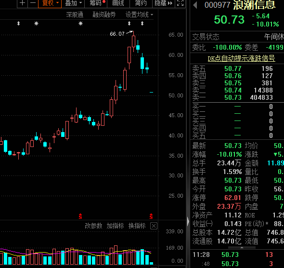This screenshot has width=284, height=268.
Task: Open DK点自动提示涨跌信号 link
Action: click(241, 58)
